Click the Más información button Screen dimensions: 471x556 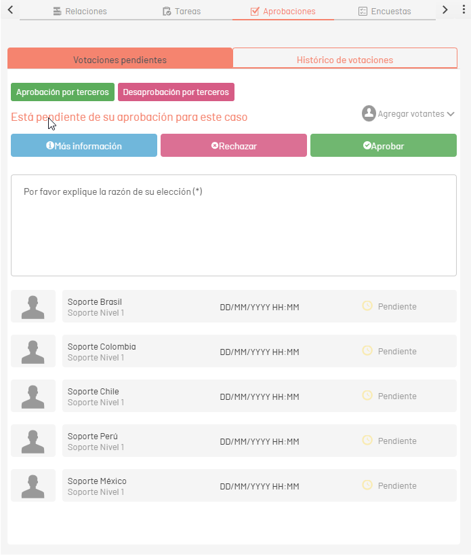tap(84, 146)
